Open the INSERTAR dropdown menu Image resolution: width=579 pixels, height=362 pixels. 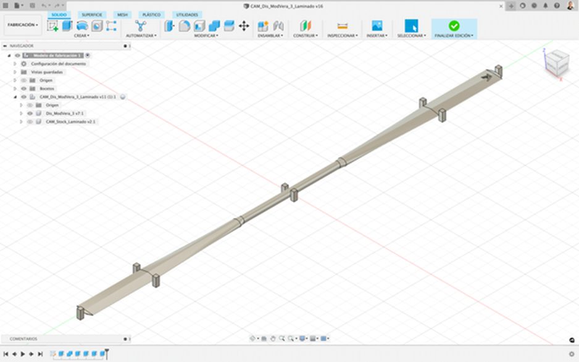tap(377, 35)
